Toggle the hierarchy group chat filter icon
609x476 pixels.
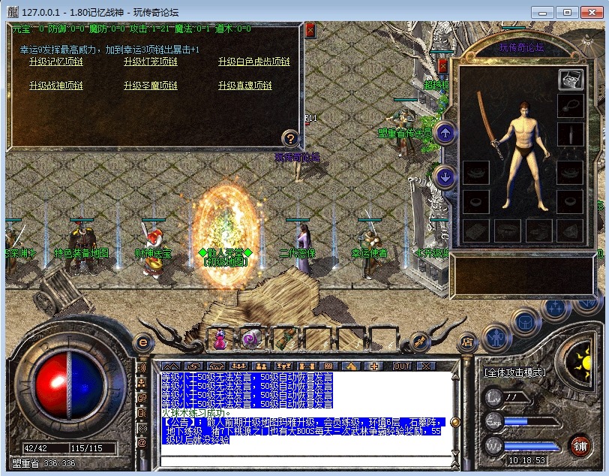pos(142,383)
